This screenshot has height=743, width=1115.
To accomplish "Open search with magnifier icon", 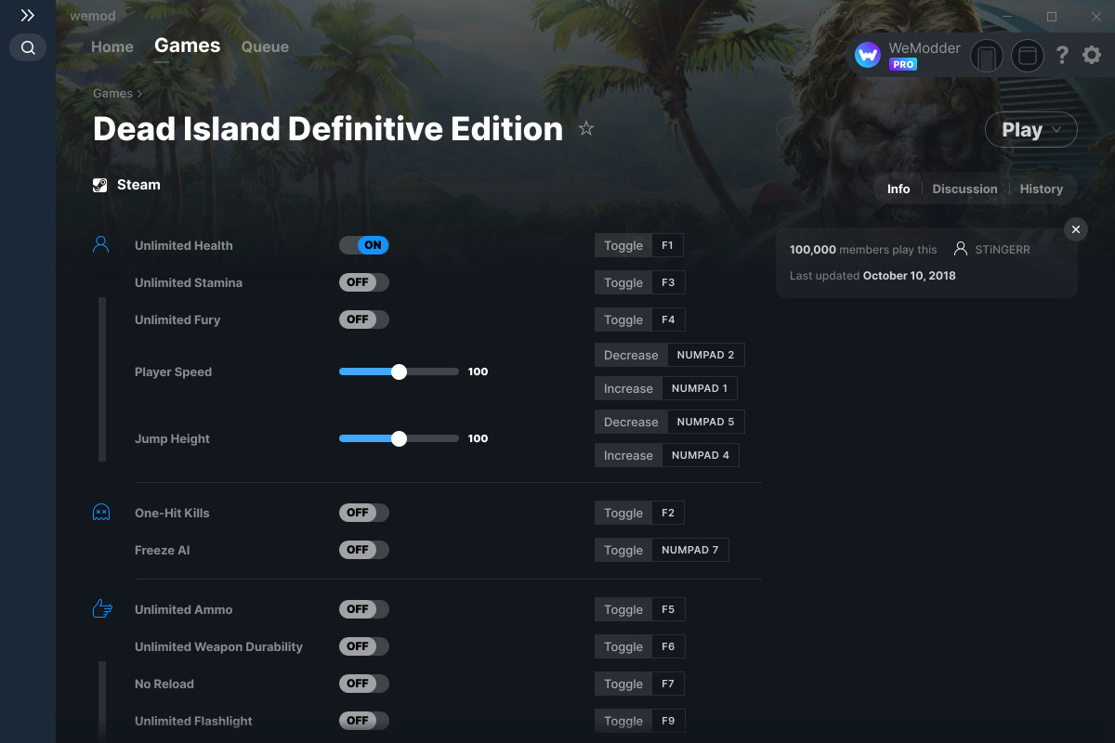I will (x=28, y=47).
